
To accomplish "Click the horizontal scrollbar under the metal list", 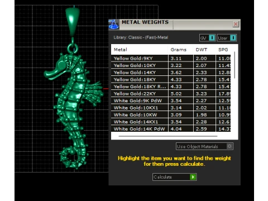I will click(x=168, y=136).
